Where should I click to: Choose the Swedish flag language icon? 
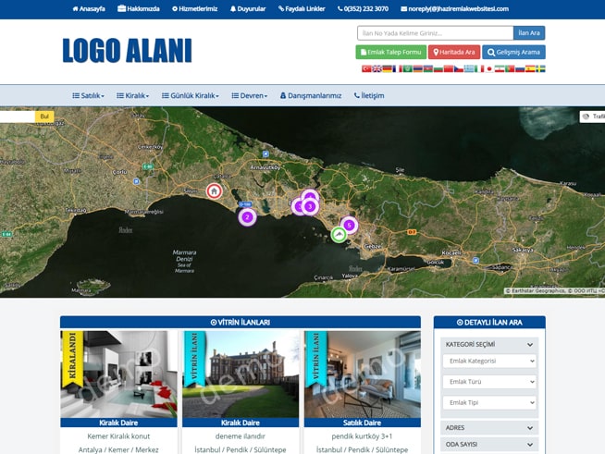click(540, 68)
